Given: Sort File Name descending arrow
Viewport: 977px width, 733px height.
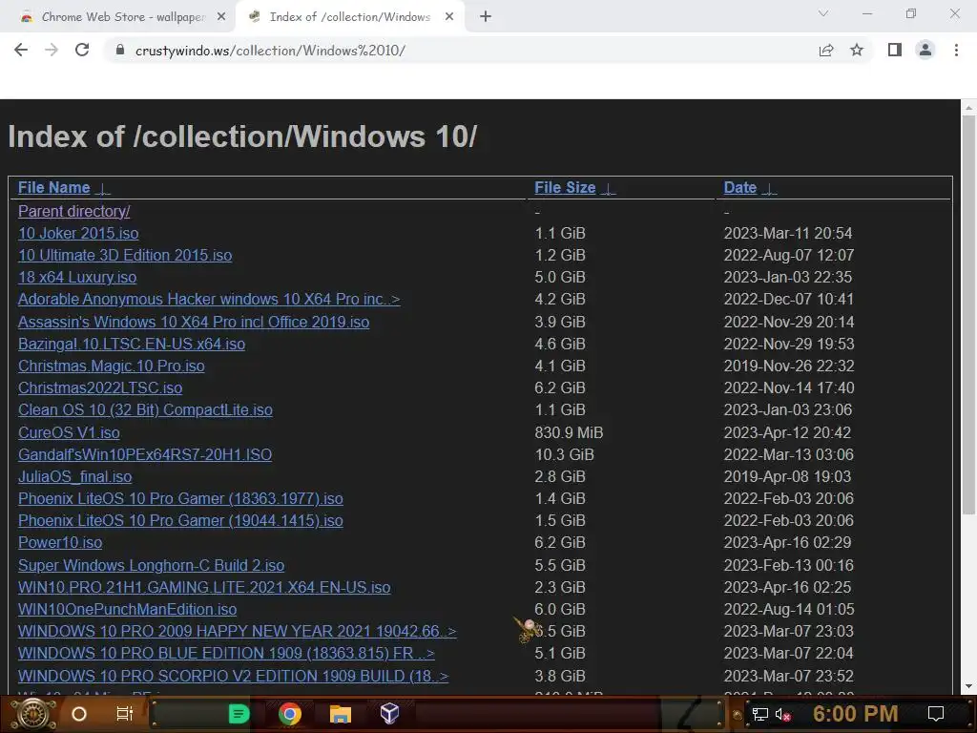Looking at the screenshot, I should coord(103,189).
